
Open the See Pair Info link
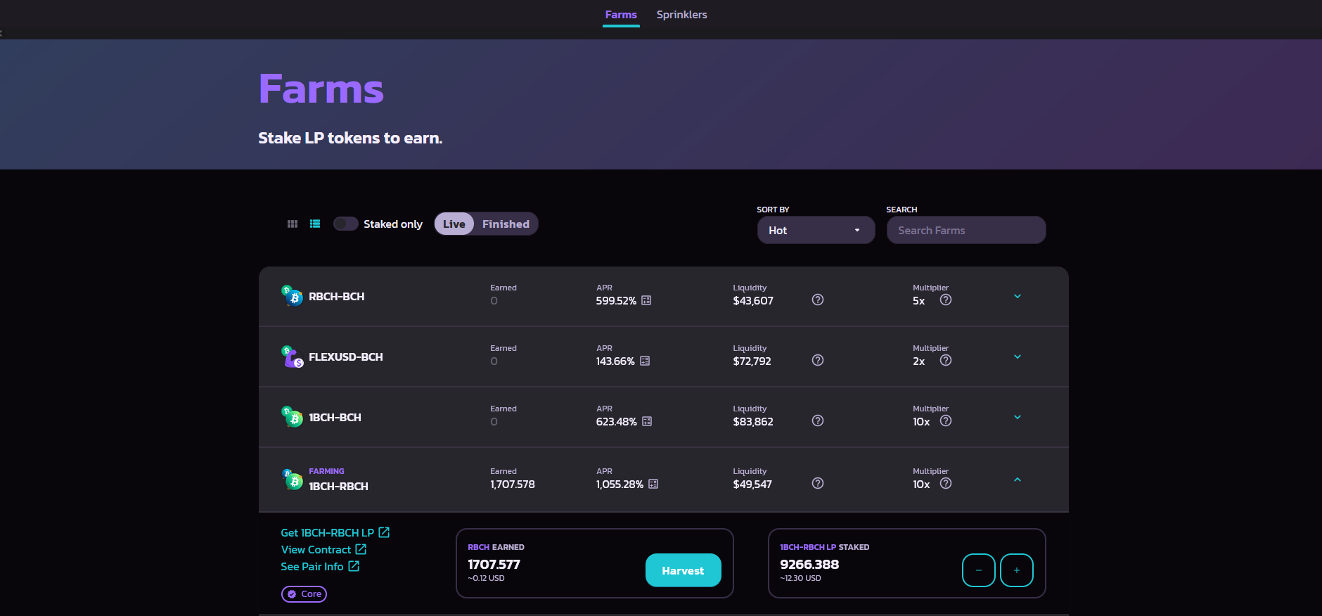pos(312,567)
